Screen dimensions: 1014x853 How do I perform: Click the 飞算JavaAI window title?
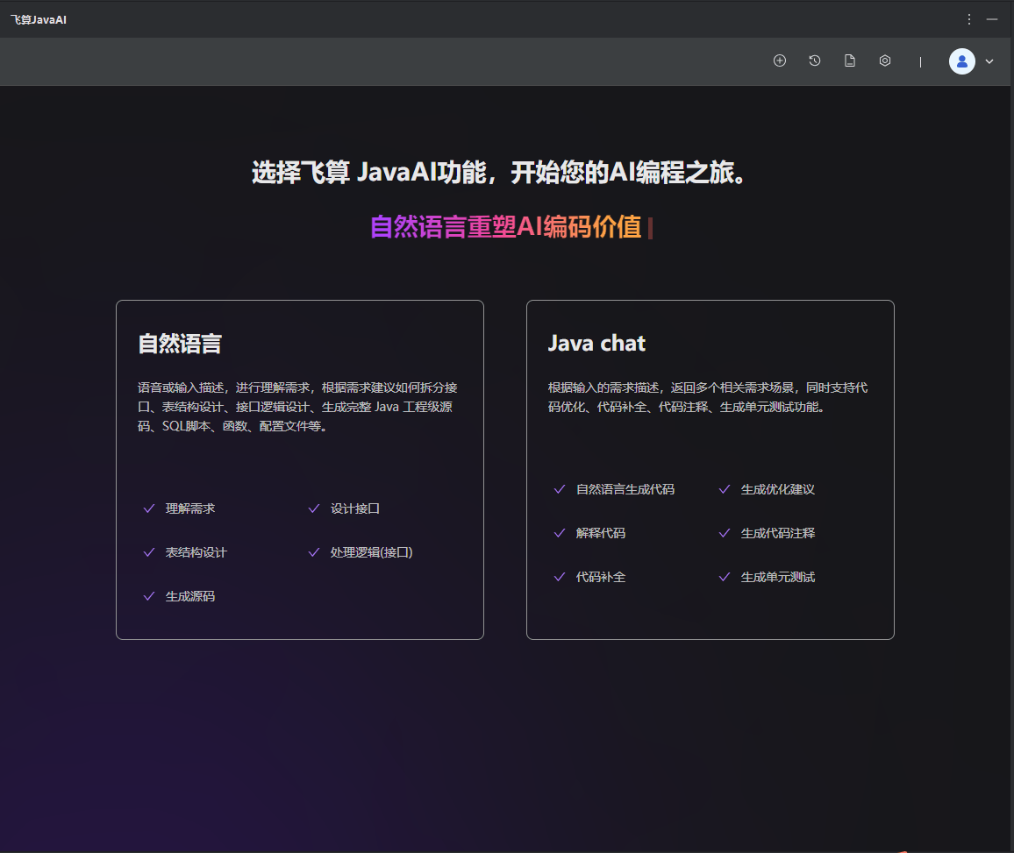click(39, 20)
